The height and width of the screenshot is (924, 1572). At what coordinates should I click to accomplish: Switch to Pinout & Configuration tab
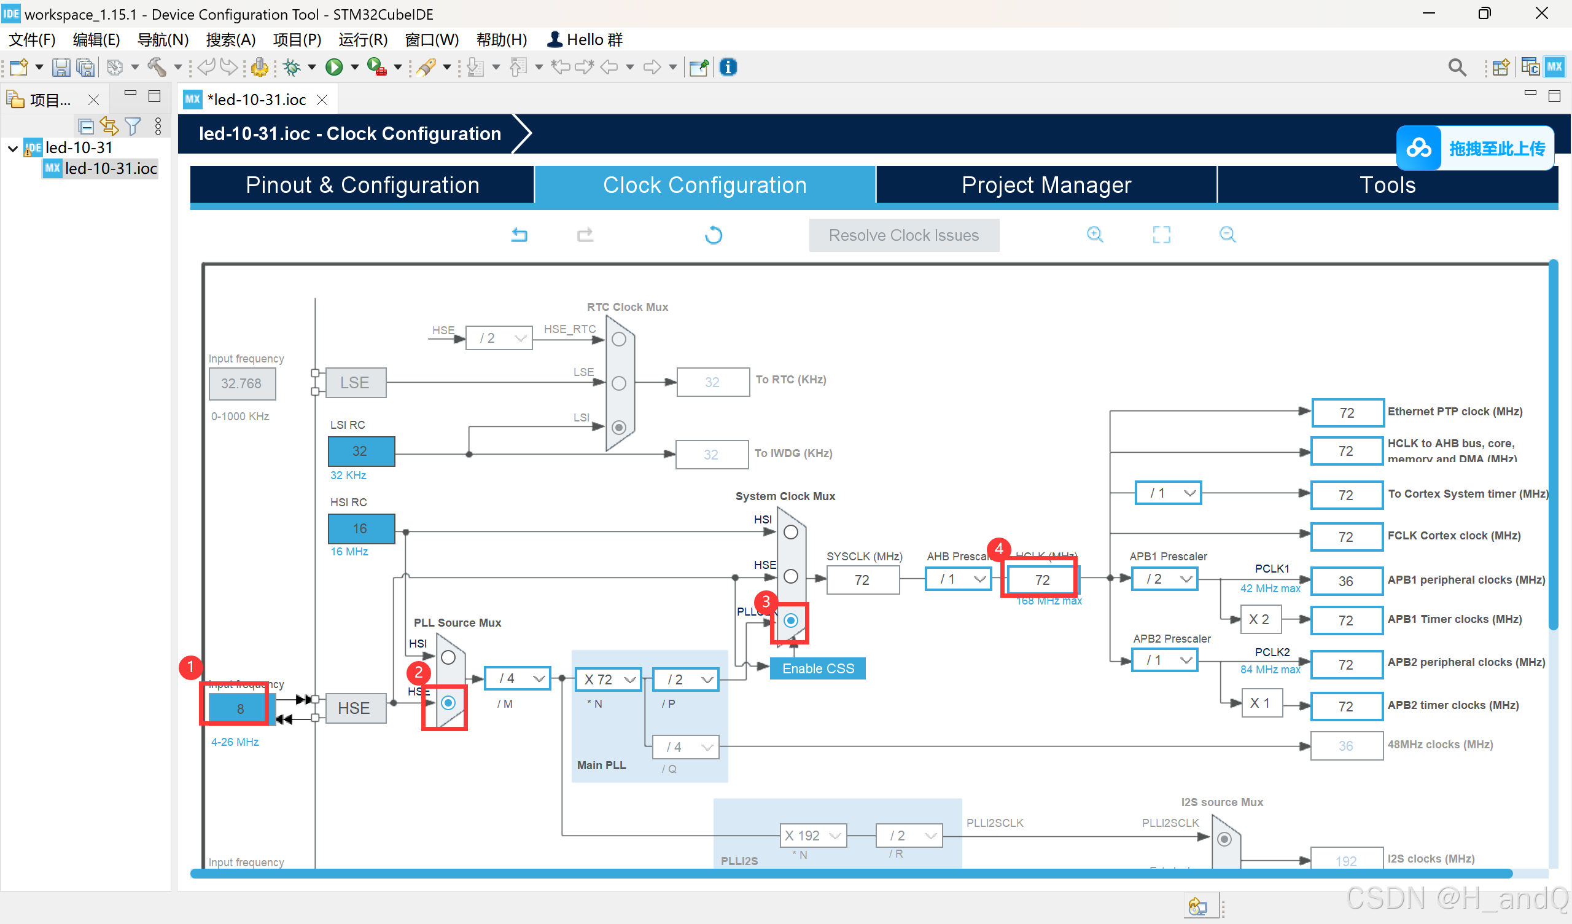362,185
